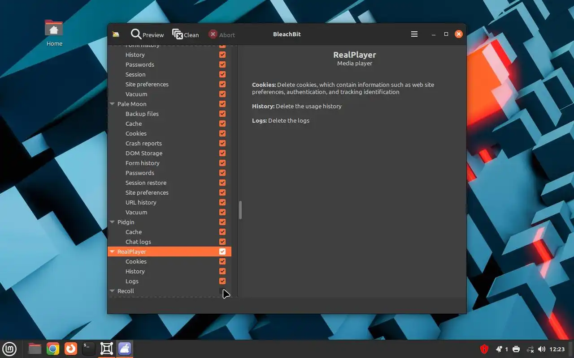Uncheck Pidgin group checkbox
574x358 pixels.
tap(222, 222)
